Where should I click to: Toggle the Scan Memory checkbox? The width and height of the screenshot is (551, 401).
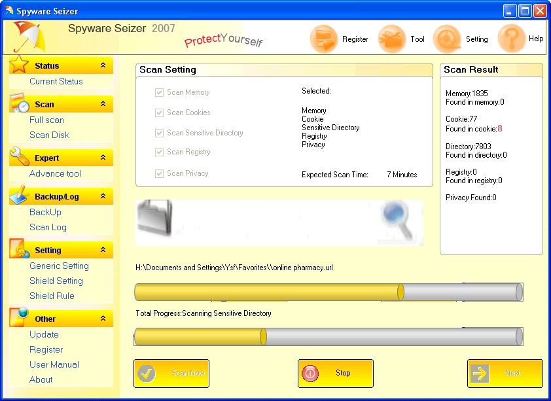(x=159, y=93)
